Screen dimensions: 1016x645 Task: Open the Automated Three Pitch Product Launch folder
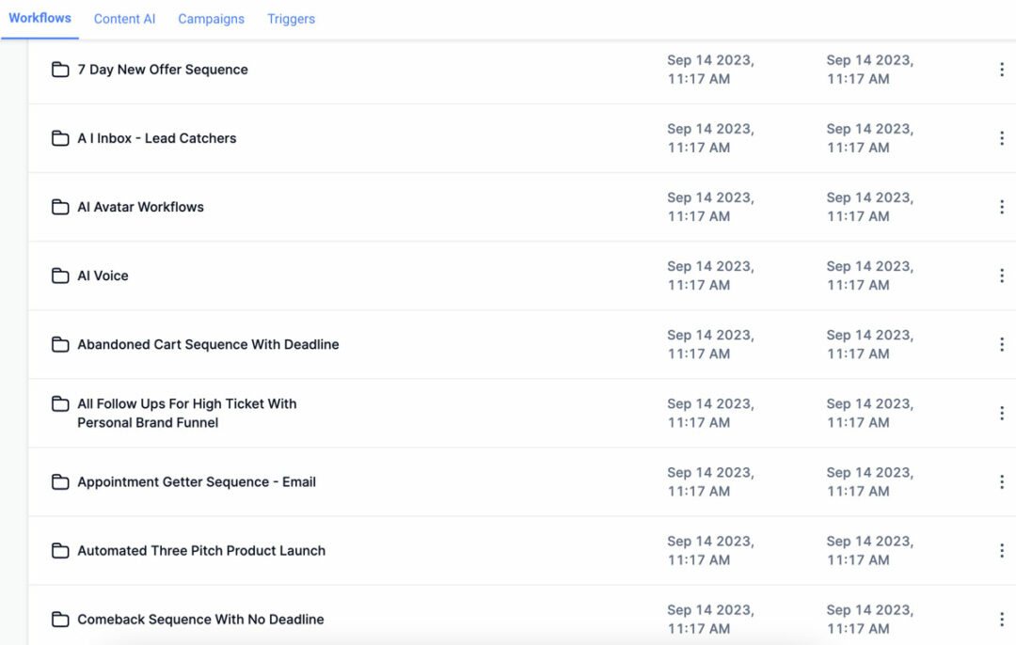(x=201, y=550)
